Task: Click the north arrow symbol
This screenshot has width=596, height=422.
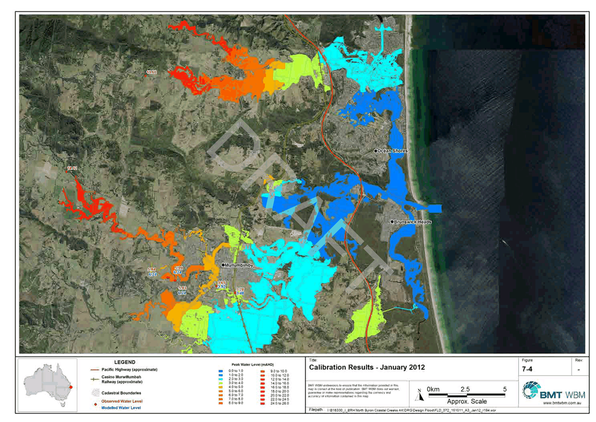Action: [419, 395]
